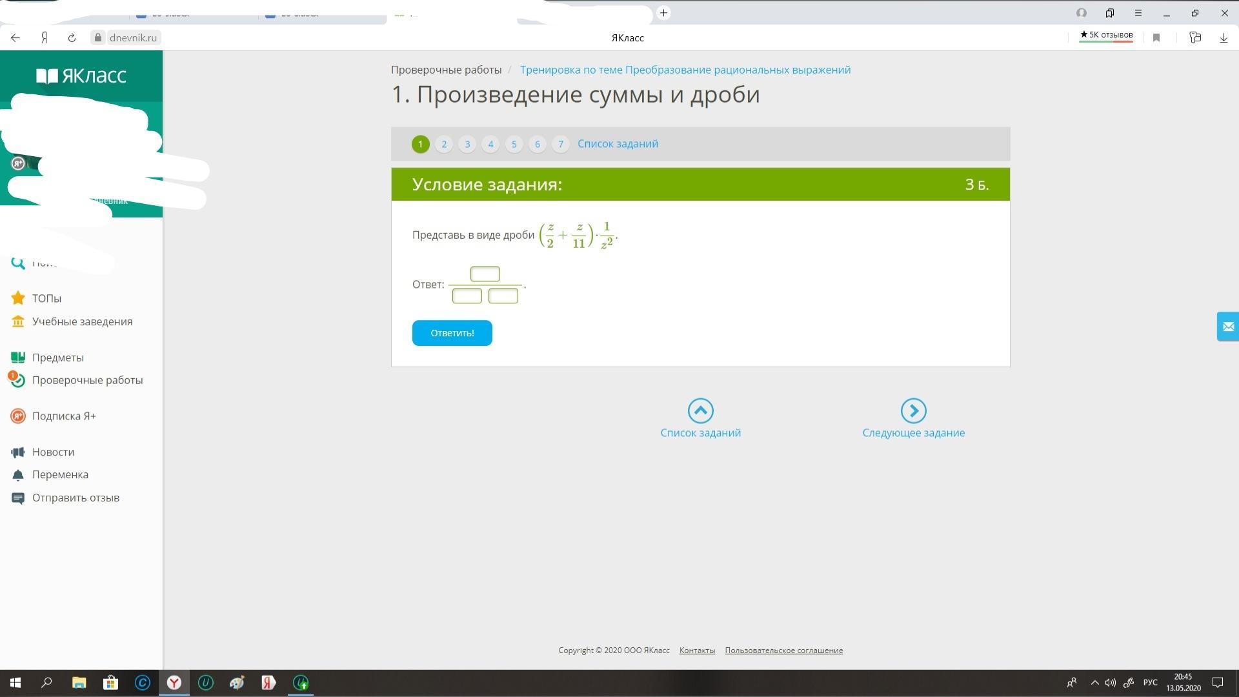Go to task number 5
1239x697 pixels.
click(514, 144)
